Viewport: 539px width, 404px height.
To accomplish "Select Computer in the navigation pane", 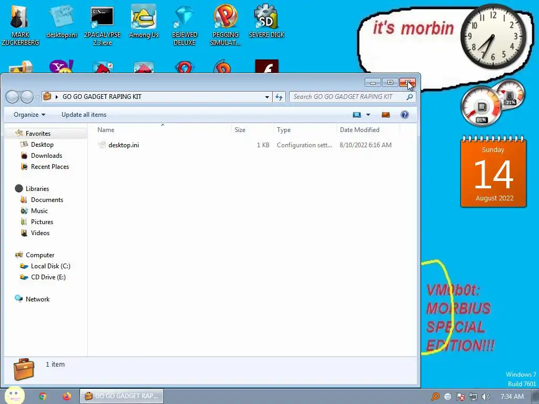I will [x=40, y=255].
